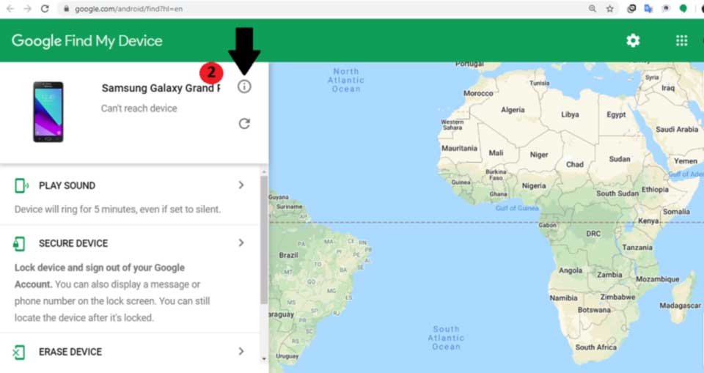This screenshot has width=704, height=373.
Task: View site security lock information
Action: pos(67,9)
